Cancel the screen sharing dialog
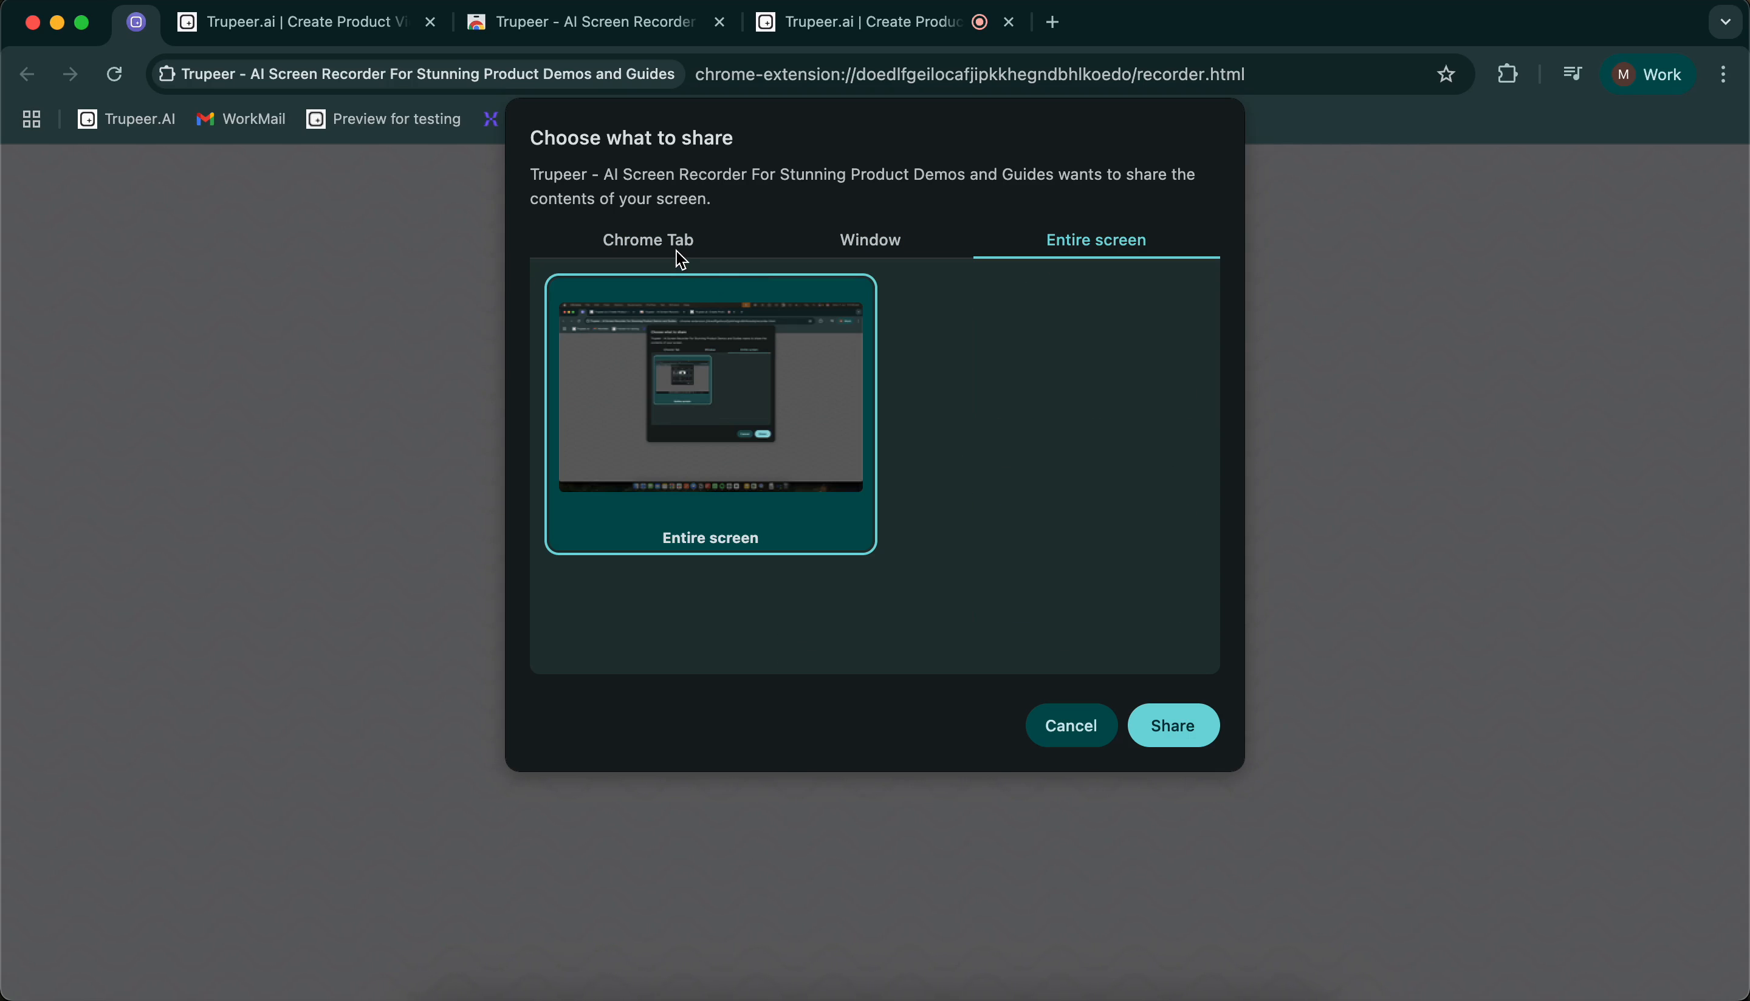Screen dimensions: 1750x1001 [x=1071, y=725]
